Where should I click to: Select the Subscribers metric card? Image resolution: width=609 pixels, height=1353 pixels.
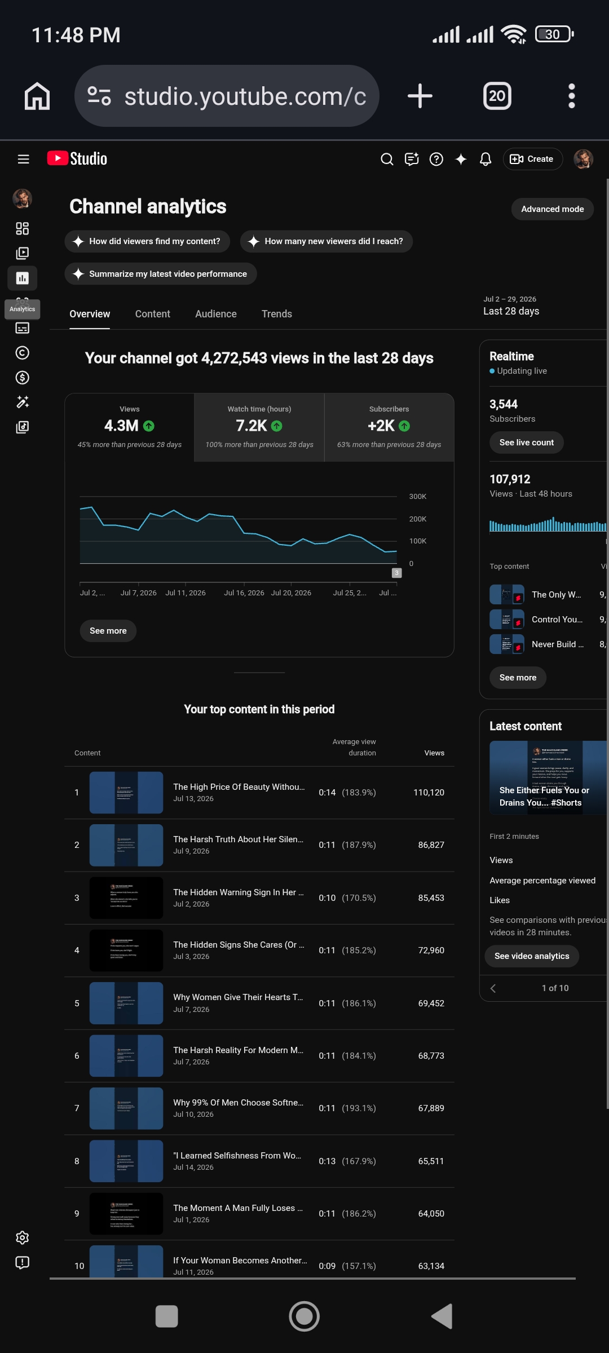(x=389, y=427)
